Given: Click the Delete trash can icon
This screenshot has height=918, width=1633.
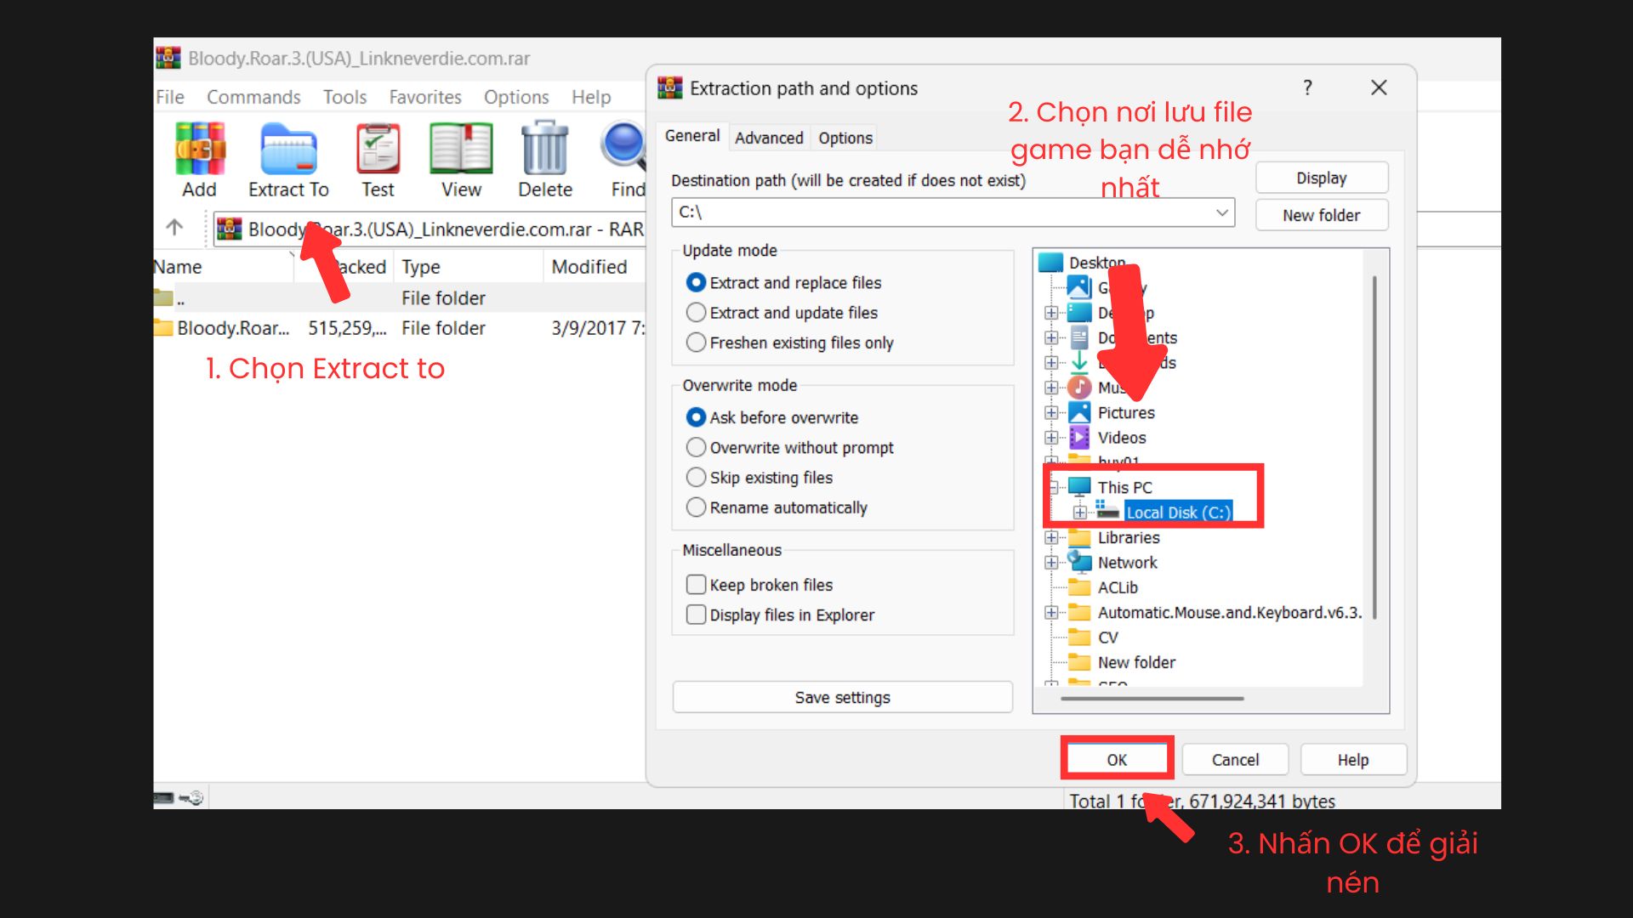Looking at the screenshot, I should [544, 147].
